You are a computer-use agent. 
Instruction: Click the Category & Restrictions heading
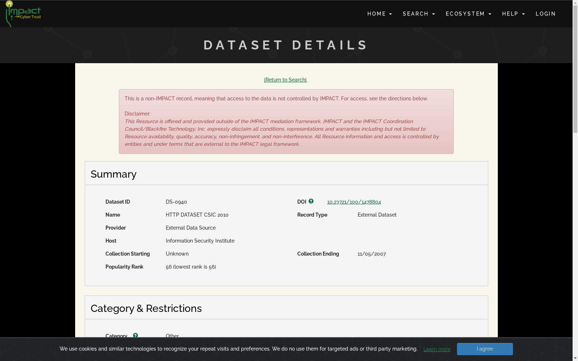(146, 309)
